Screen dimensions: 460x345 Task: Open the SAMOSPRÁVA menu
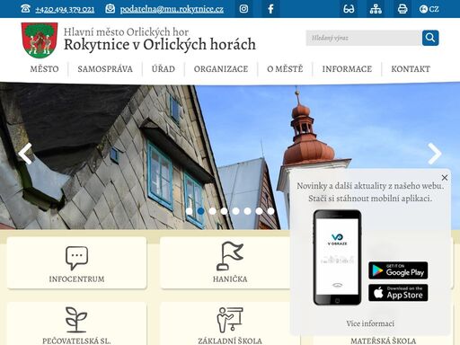point(105,69)
